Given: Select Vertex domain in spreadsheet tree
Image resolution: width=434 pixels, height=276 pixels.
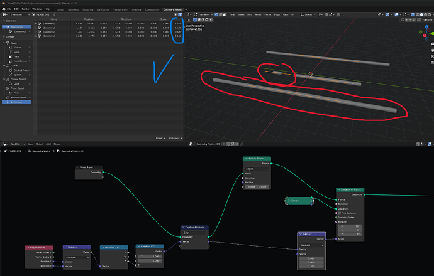Looking at the screenshot, I should click(17, 48).
